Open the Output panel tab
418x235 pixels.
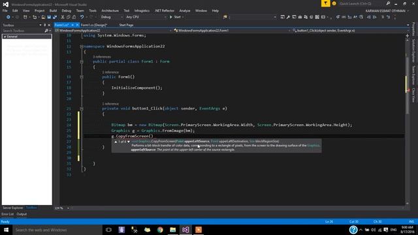pos(22,214)
